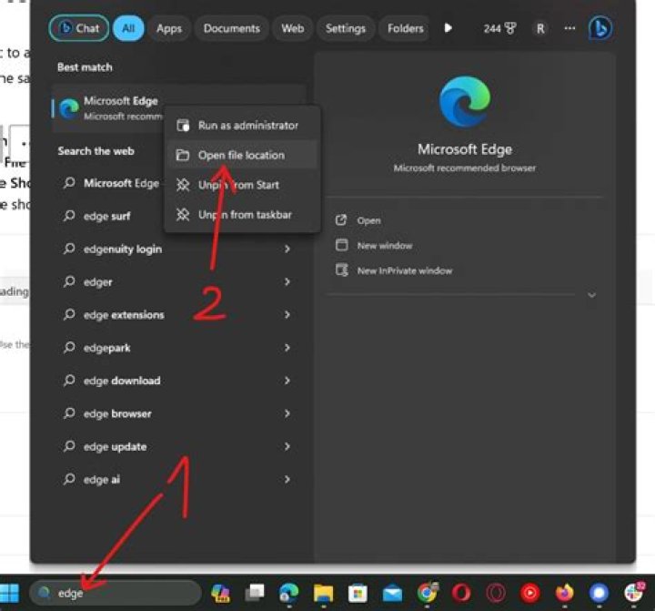Open Task View on the taskbar

pyautogui.click(x=255, y=593)
